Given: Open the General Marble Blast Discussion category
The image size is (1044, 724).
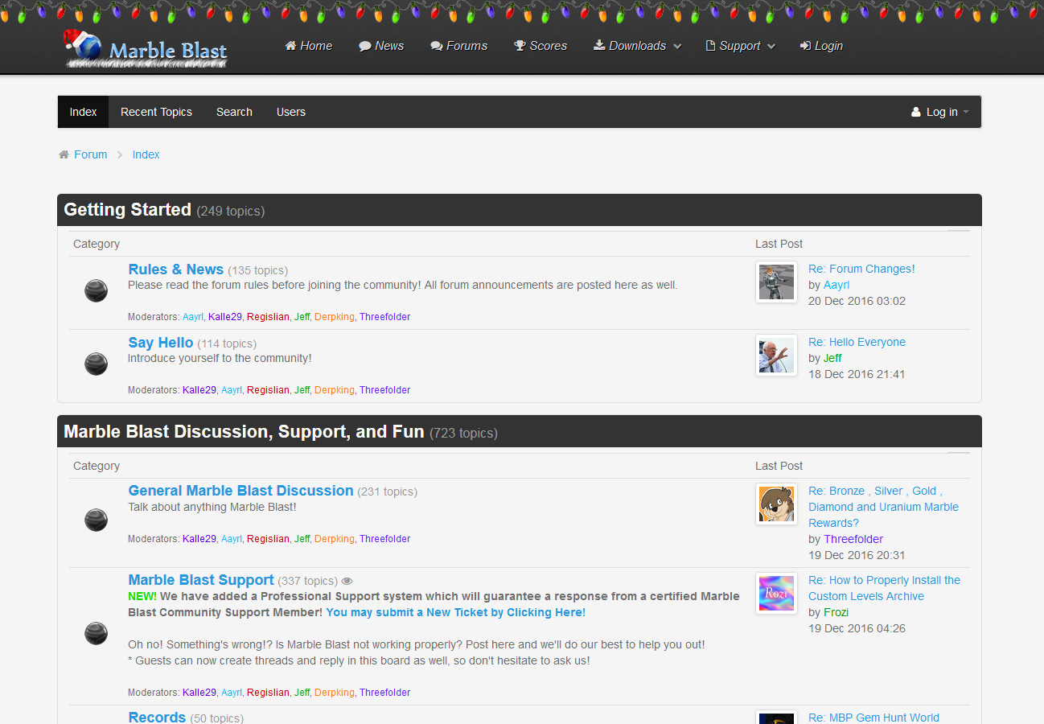Looking at the screenshot, I should pos(240,491).
